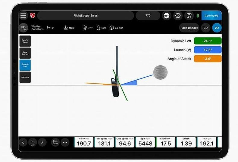
Task: Open the weather conditions icon
Action: 24,28
